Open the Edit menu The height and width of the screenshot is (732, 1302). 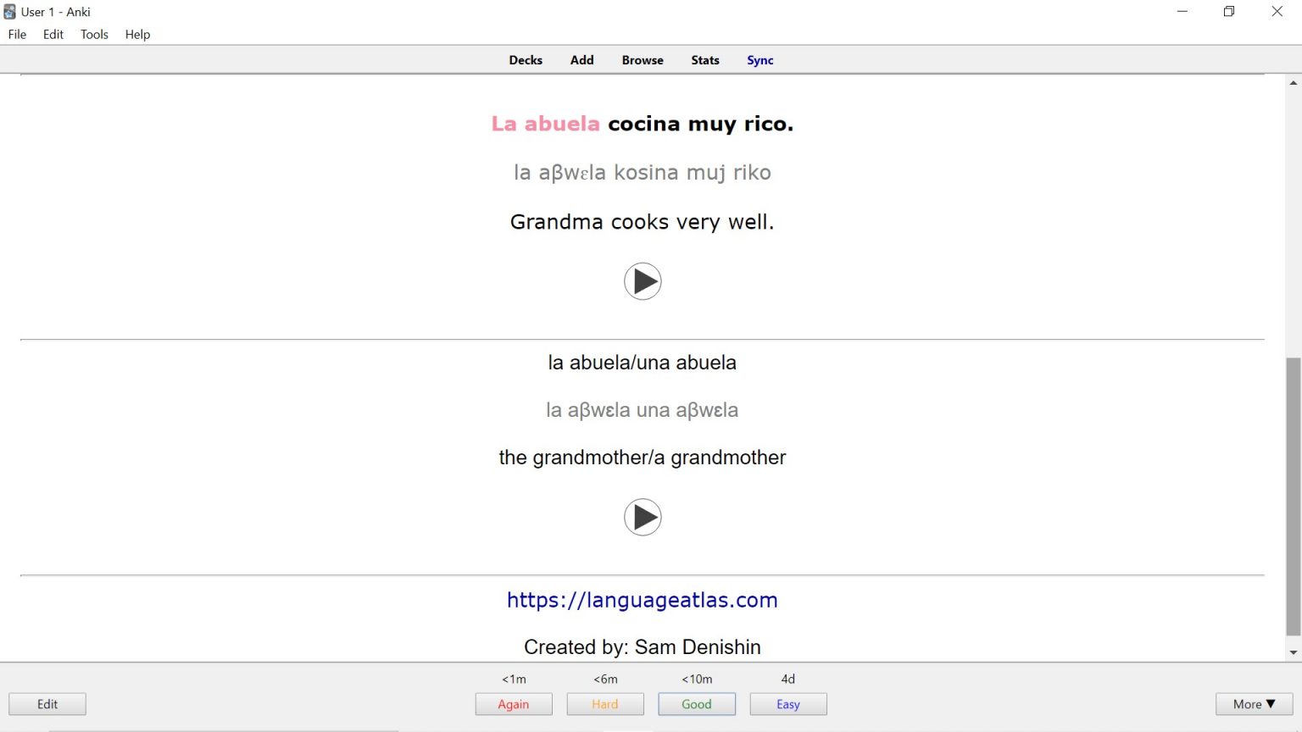(53, 34)
